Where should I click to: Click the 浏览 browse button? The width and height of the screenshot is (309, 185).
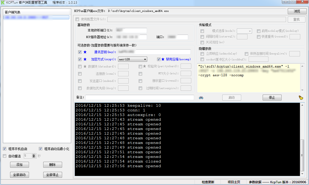coord(297,11)
